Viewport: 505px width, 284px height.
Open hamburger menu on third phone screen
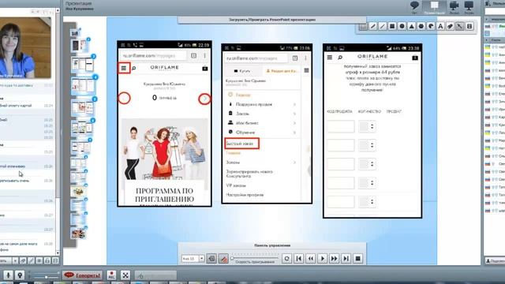point(330,58)
